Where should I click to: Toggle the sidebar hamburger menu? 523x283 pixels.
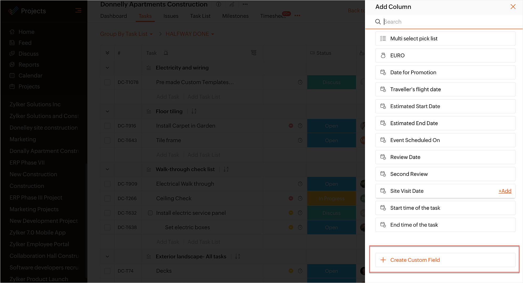tap(78, 10)
